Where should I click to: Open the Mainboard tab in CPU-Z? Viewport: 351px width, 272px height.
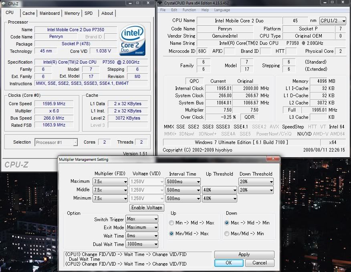coord(49,13)
